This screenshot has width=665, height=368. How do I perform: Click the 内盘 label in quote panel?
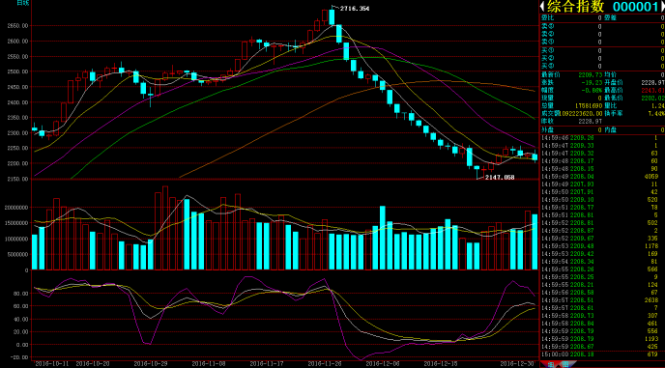click(610, 129)
